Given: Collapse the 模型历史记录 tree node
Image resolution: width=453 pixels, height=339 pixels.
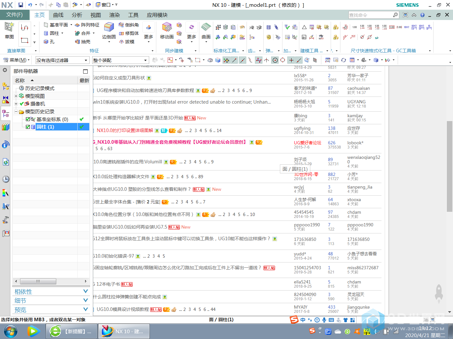Looking at the screenshot, I should pos(16,112).
